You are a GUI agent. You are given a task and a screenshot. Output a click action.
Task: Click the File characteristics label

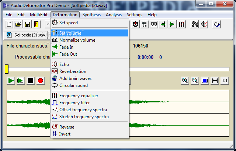click(x=28, y=46)
